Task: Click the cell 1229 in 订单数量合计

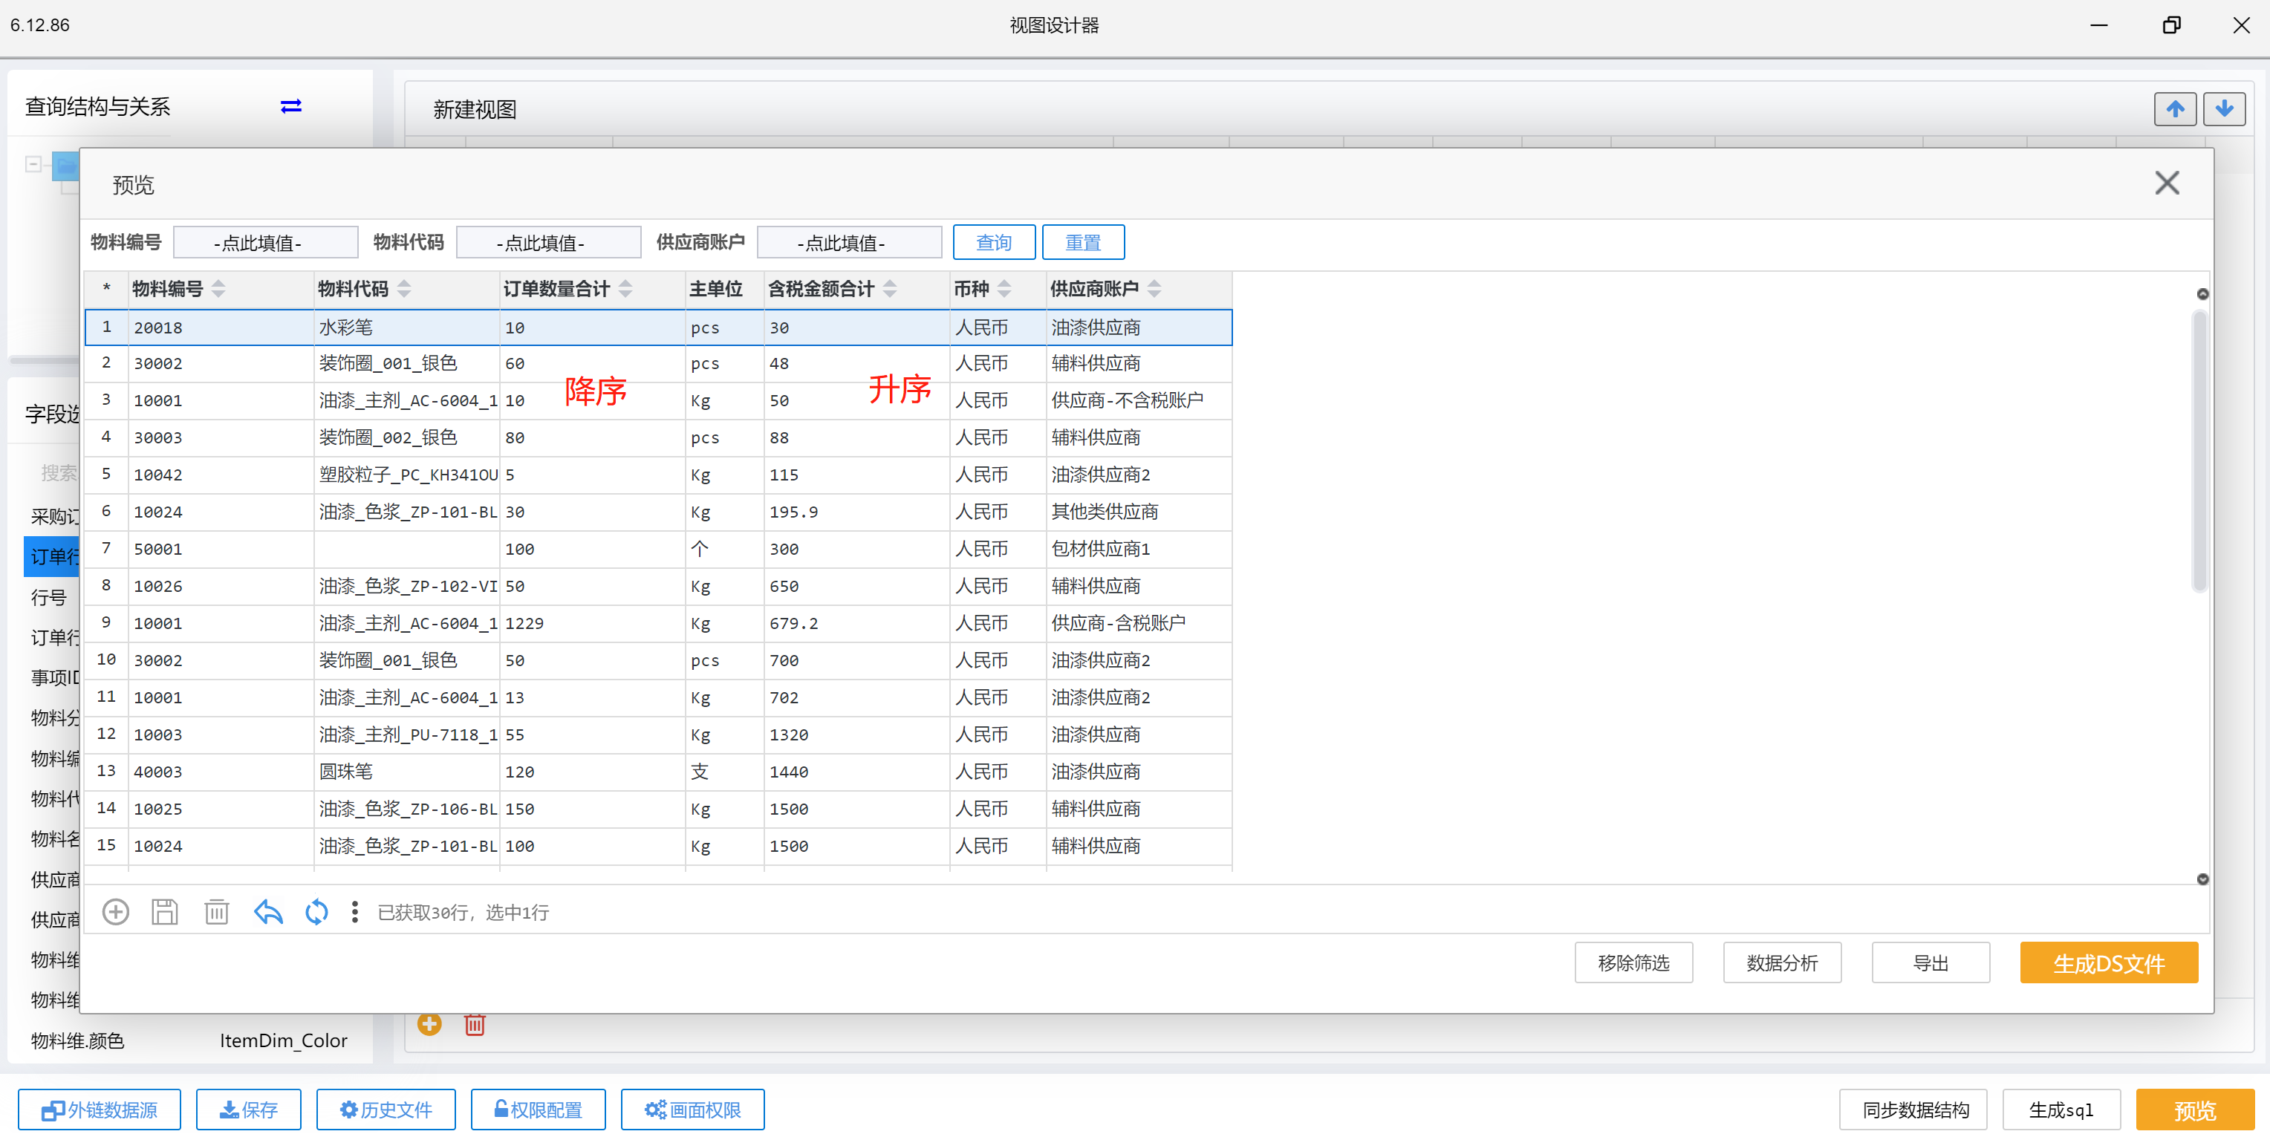Action: [x=592, y=624]
